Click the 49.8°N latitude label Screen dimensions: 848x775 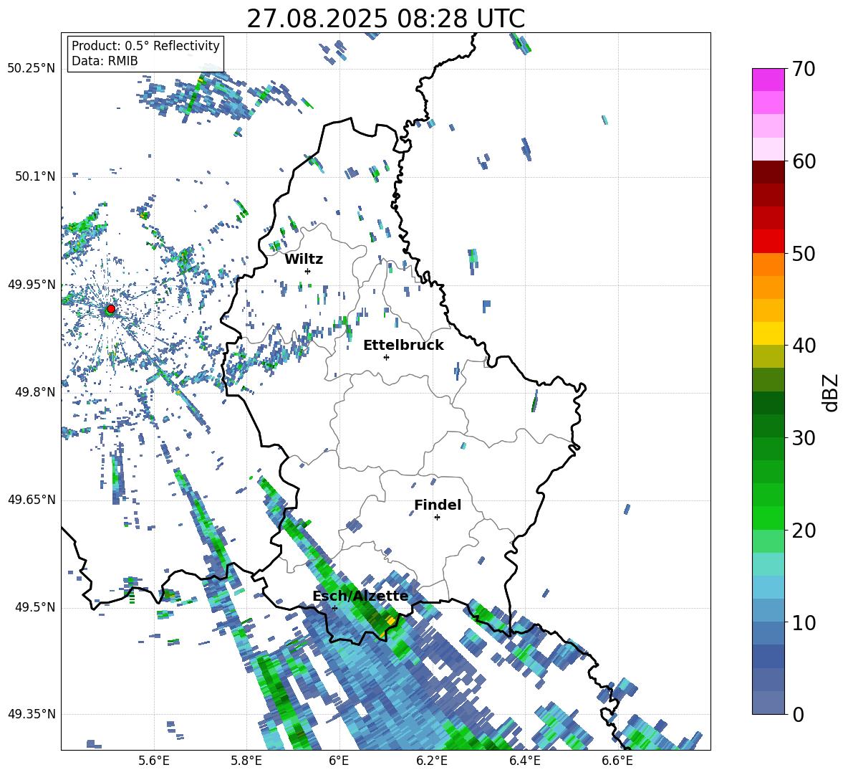(x=35, y=392)
